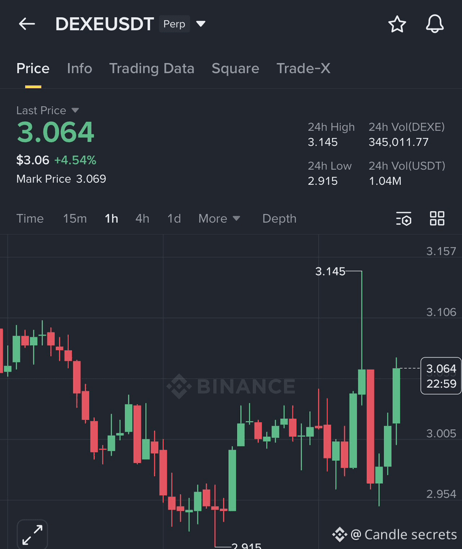The height and width of the screenshot is (549, 462).
Task: Open the chart layout grid icon
Action: pos(437,218)
